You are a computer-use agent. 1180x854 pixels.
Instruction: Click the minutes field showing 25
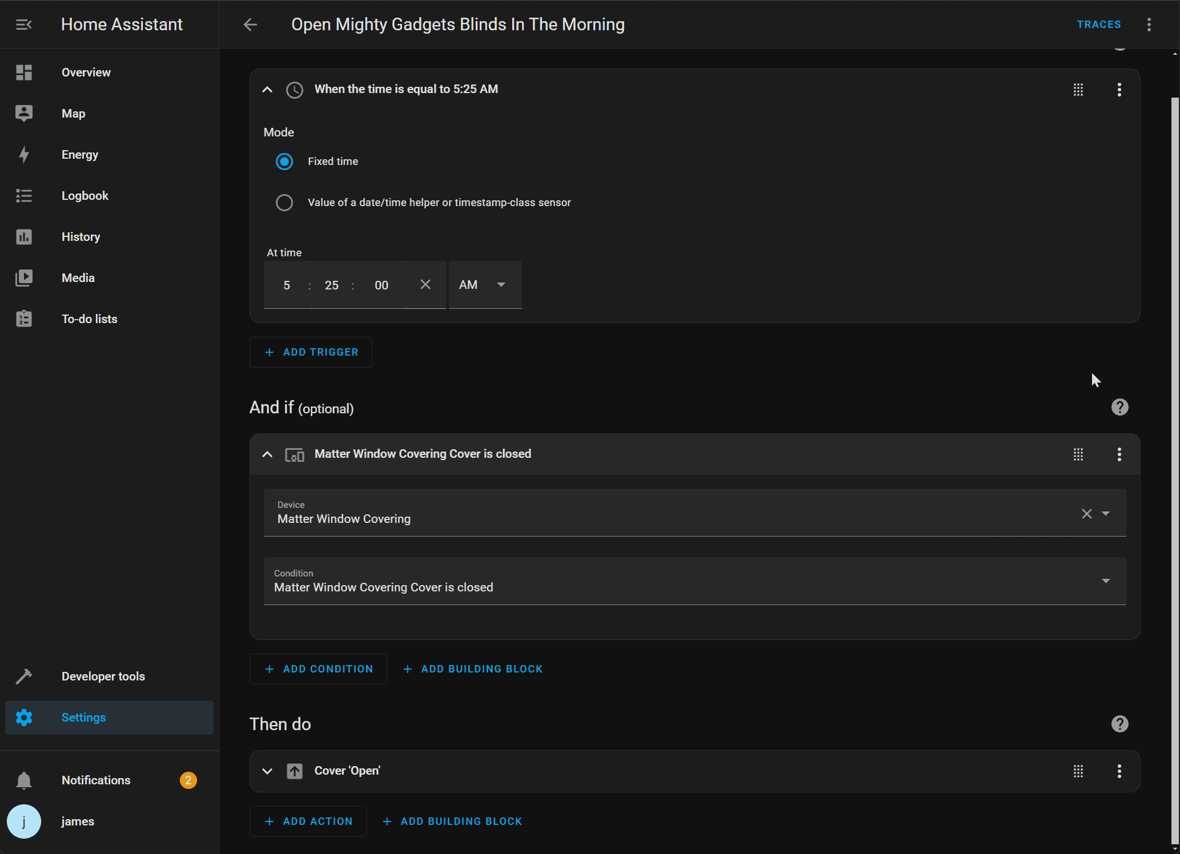[x=331, y=285]
